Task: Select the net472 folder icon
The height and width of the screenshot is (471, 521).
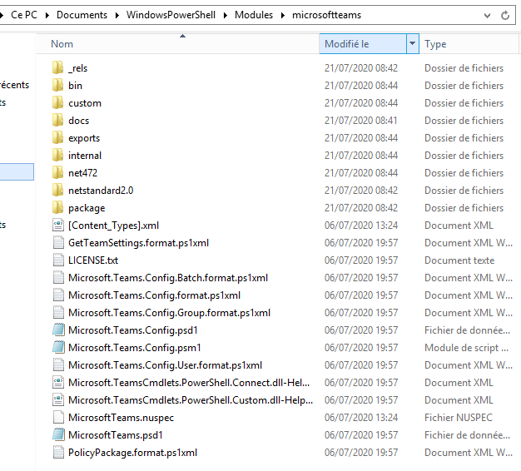Action: 57,173
